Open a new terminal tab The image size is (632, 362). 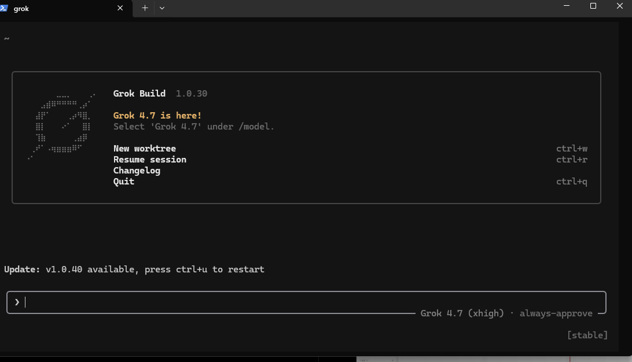145,8
